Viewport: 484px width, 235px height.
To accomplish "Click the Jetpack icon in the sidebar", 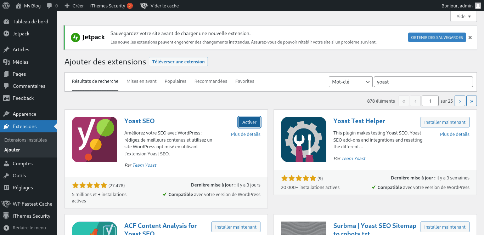I will (x=6, y=34).
